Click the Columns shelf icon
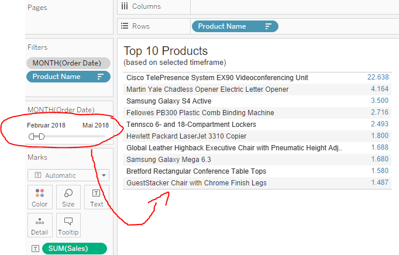 coord(124,6)
